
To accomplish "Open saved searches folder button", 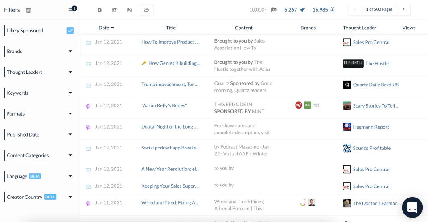I will tap(147, 10).
